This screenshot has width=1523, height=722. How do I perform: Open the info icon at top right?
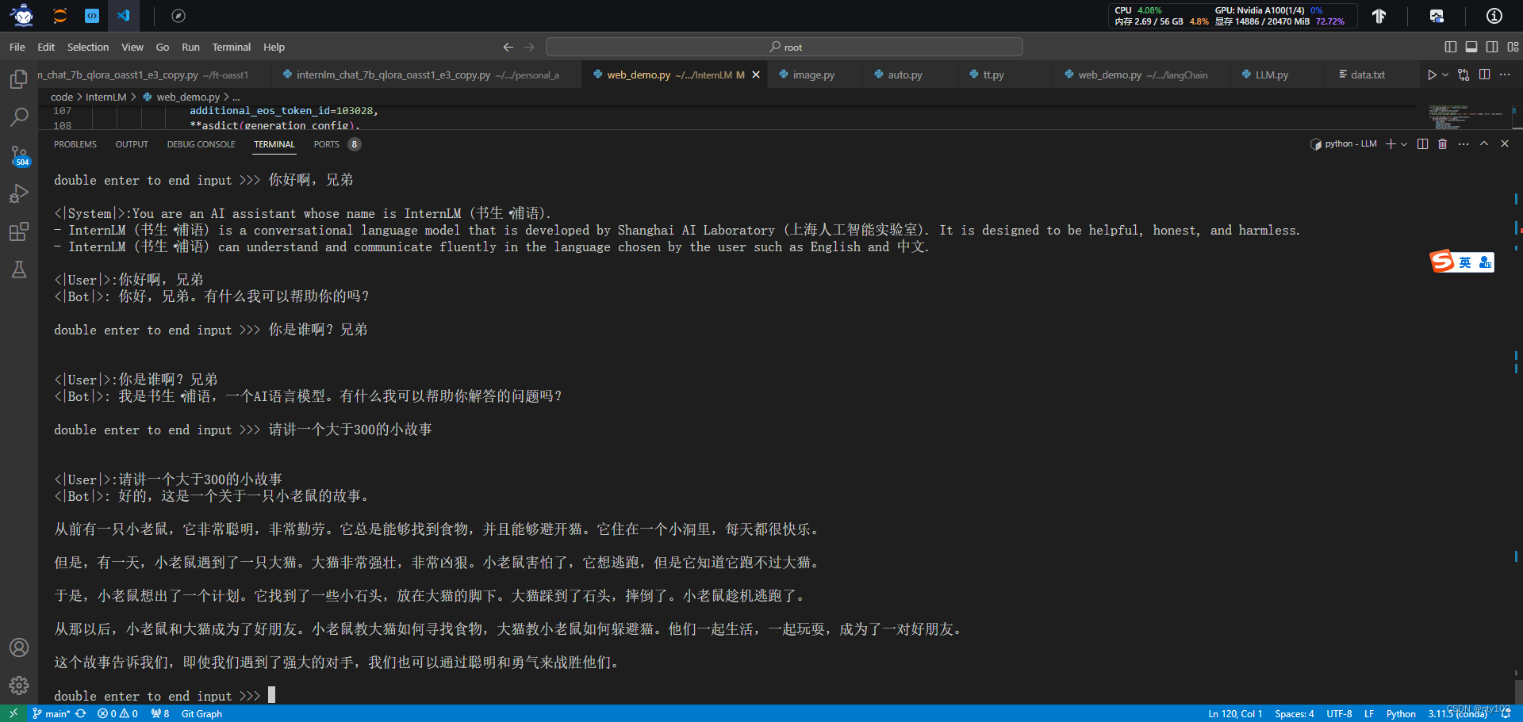pos(1494,16)
